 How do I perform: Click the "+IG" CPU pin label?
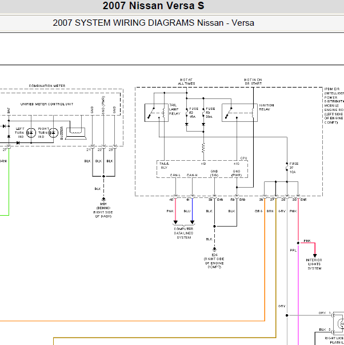point(237,164)
